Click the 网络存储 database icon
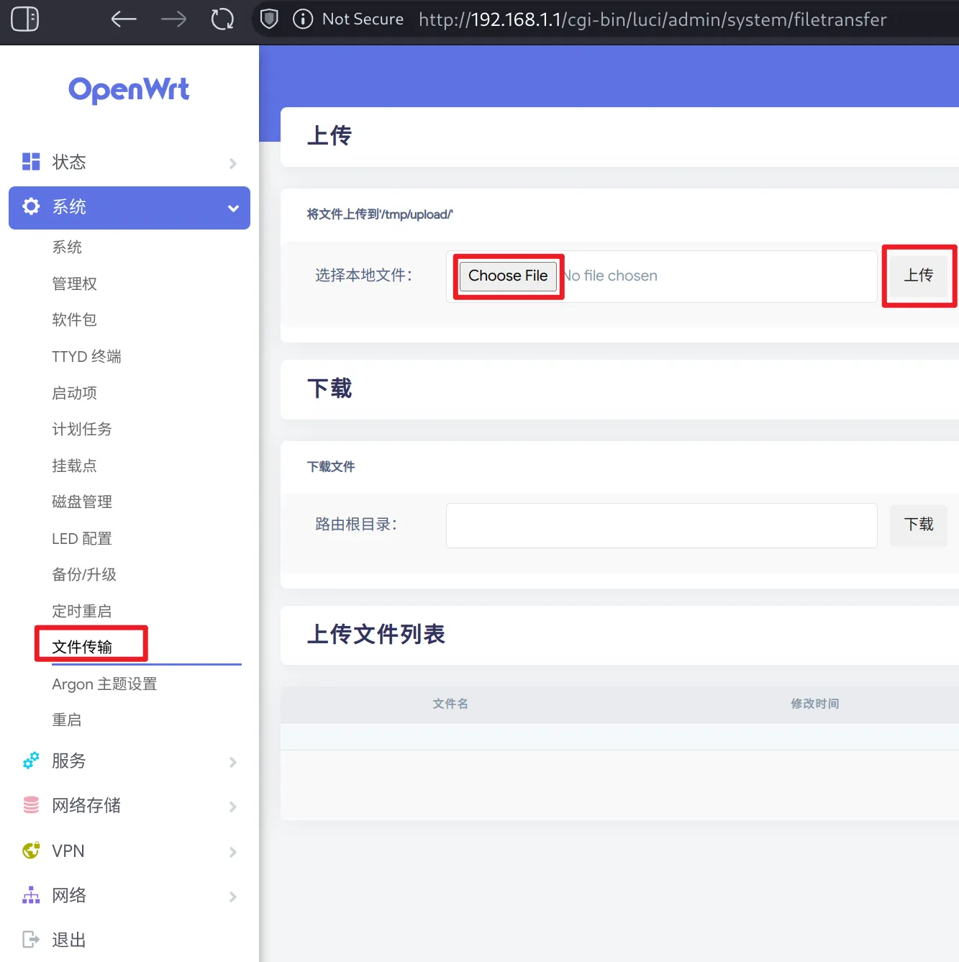Screen dimensions: 959x962 [x=31, y=805]
